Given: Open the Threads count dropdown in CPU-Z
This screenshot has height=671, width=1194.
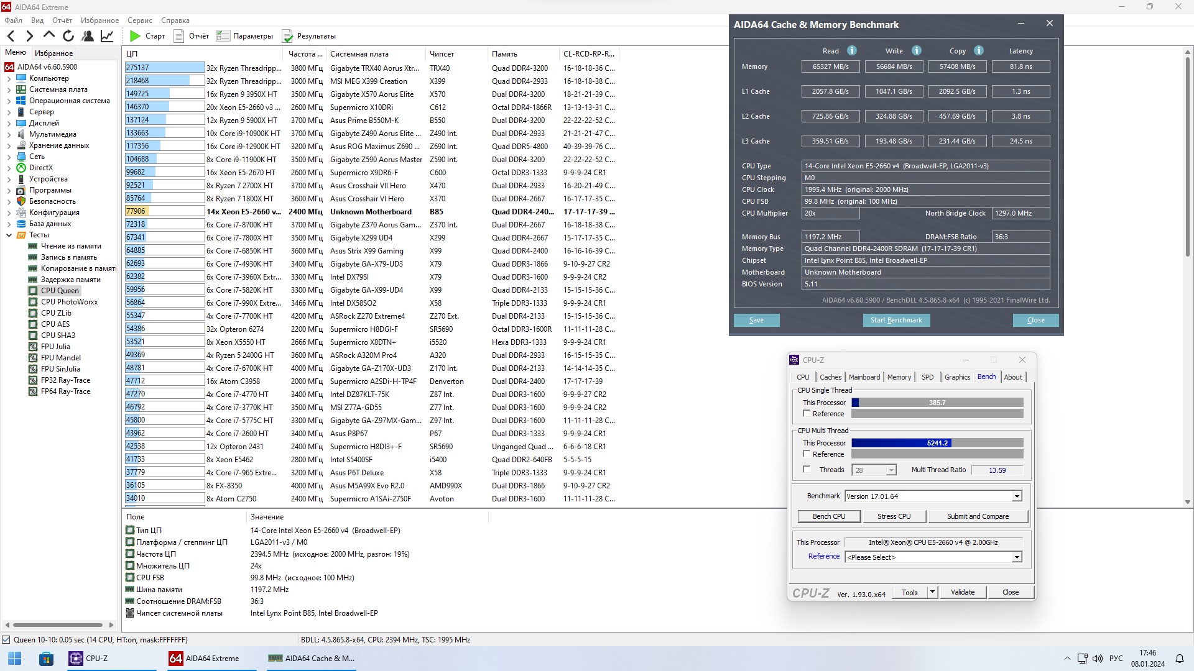Looking at the screenshot, I should (891, 470).
